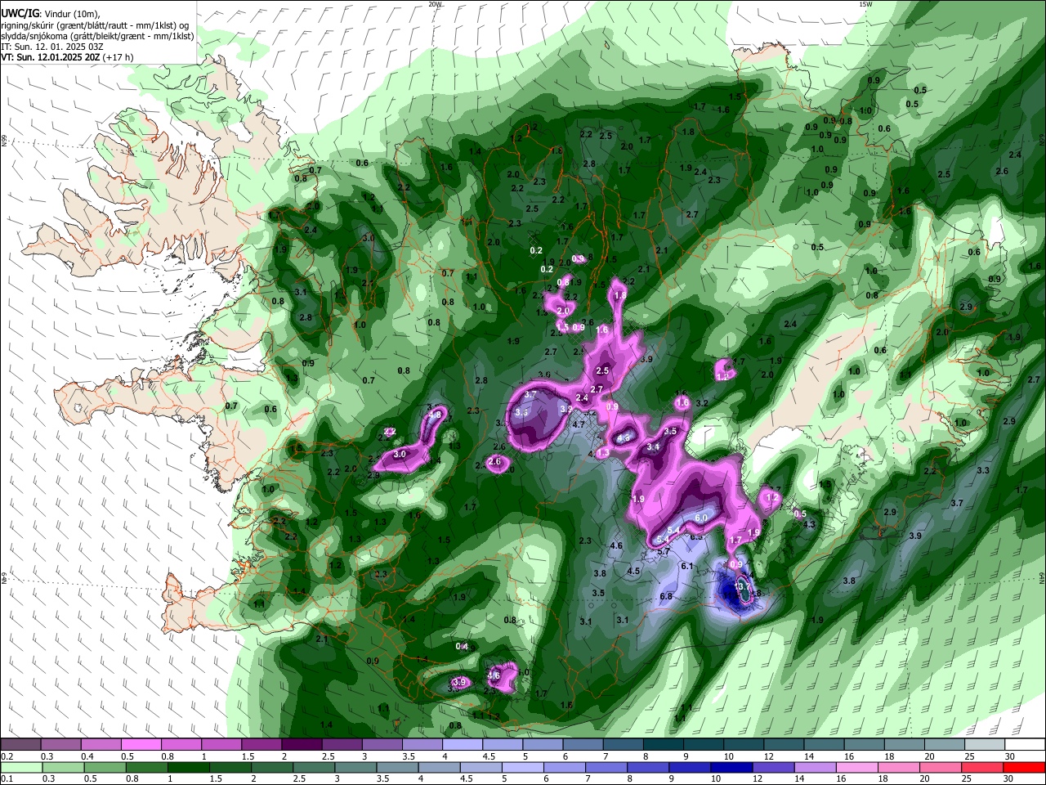Select the bright red 30+ lower-row legend swatch
The height and width of the screenshot is (785, 1046).
pos(1025,767)
